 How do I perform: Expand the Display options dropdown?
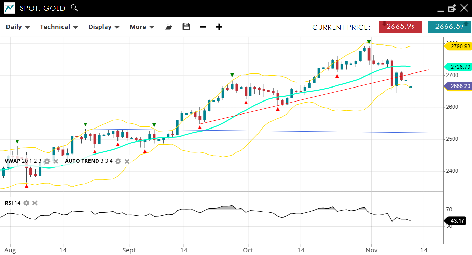pos(104,27)
